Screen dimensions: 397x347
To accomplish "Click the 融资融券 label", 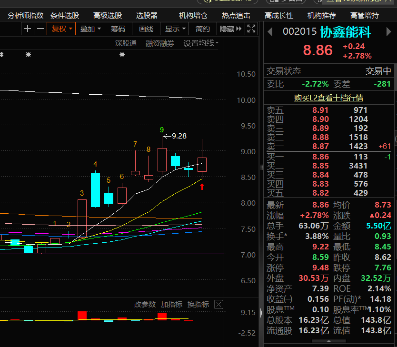I will 160,43.
